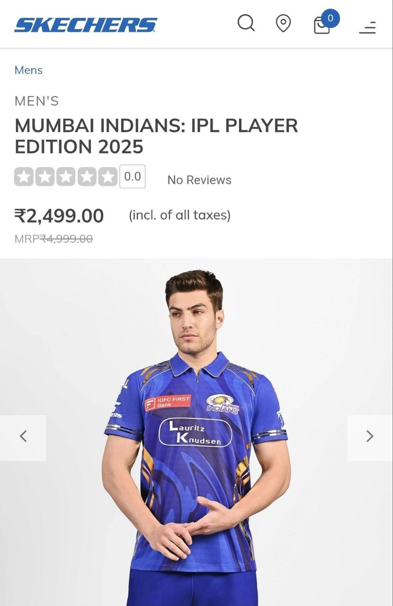Open the hamburger menu icon
This screenshot has height=606, width=393.
pos(368,27)
